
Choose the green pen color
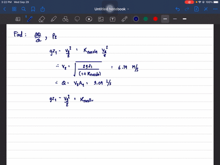pos(146,19)
